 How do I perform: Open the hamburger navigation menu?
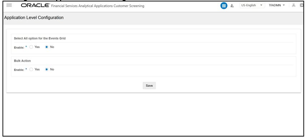pos(9,5)
